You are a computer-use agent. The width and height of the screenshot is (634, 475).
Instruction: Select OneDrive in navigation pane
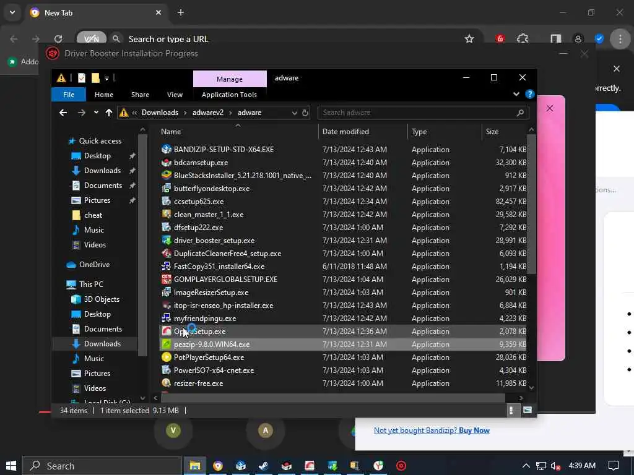point(94,265)
